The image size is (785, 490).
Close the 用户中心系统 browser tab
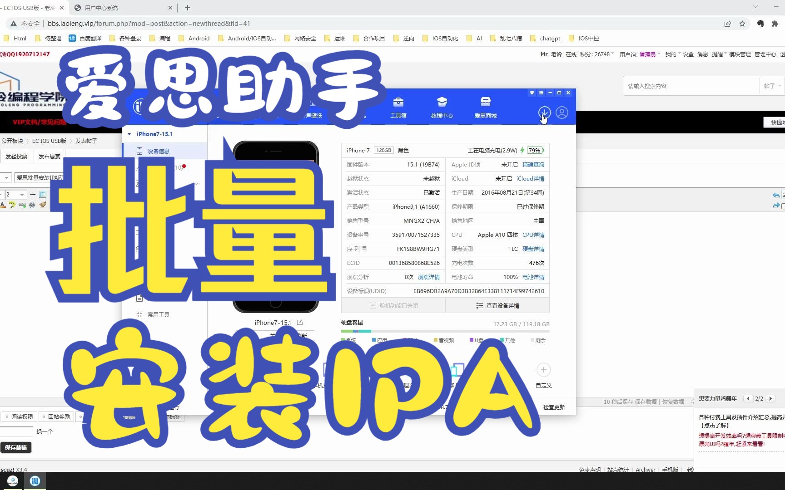[170, 8]
